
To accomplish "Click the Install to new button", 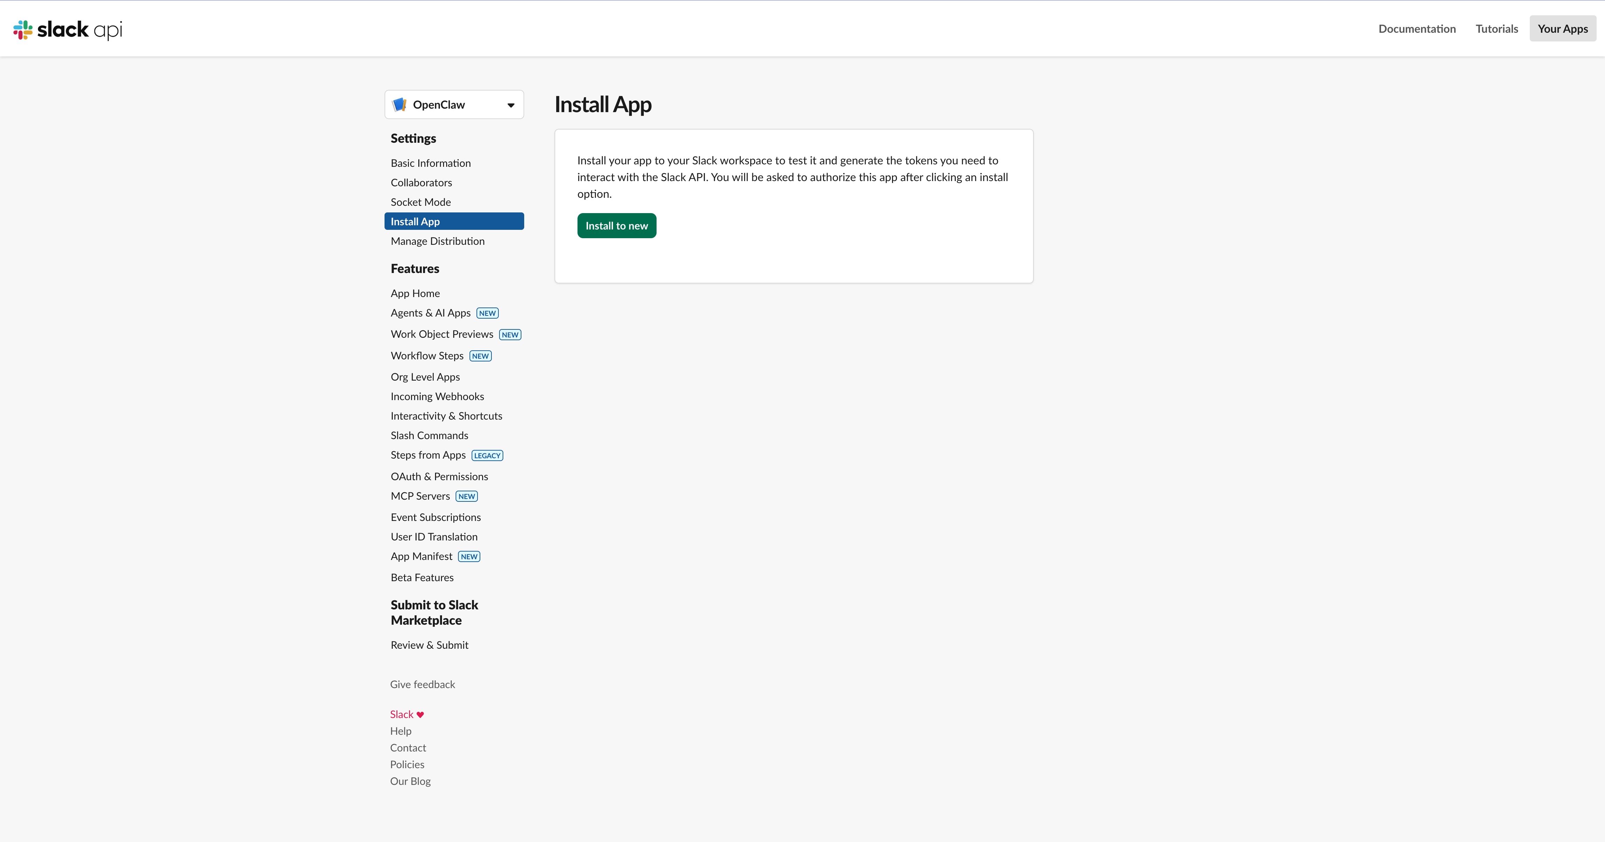I will pyautogui.click(x=617, y=225).
